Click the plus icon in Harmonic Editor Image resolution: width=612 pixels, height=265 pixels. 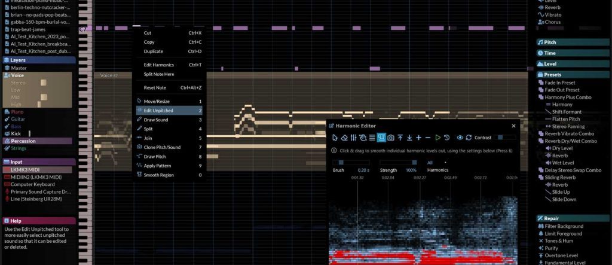pos(419,138)
